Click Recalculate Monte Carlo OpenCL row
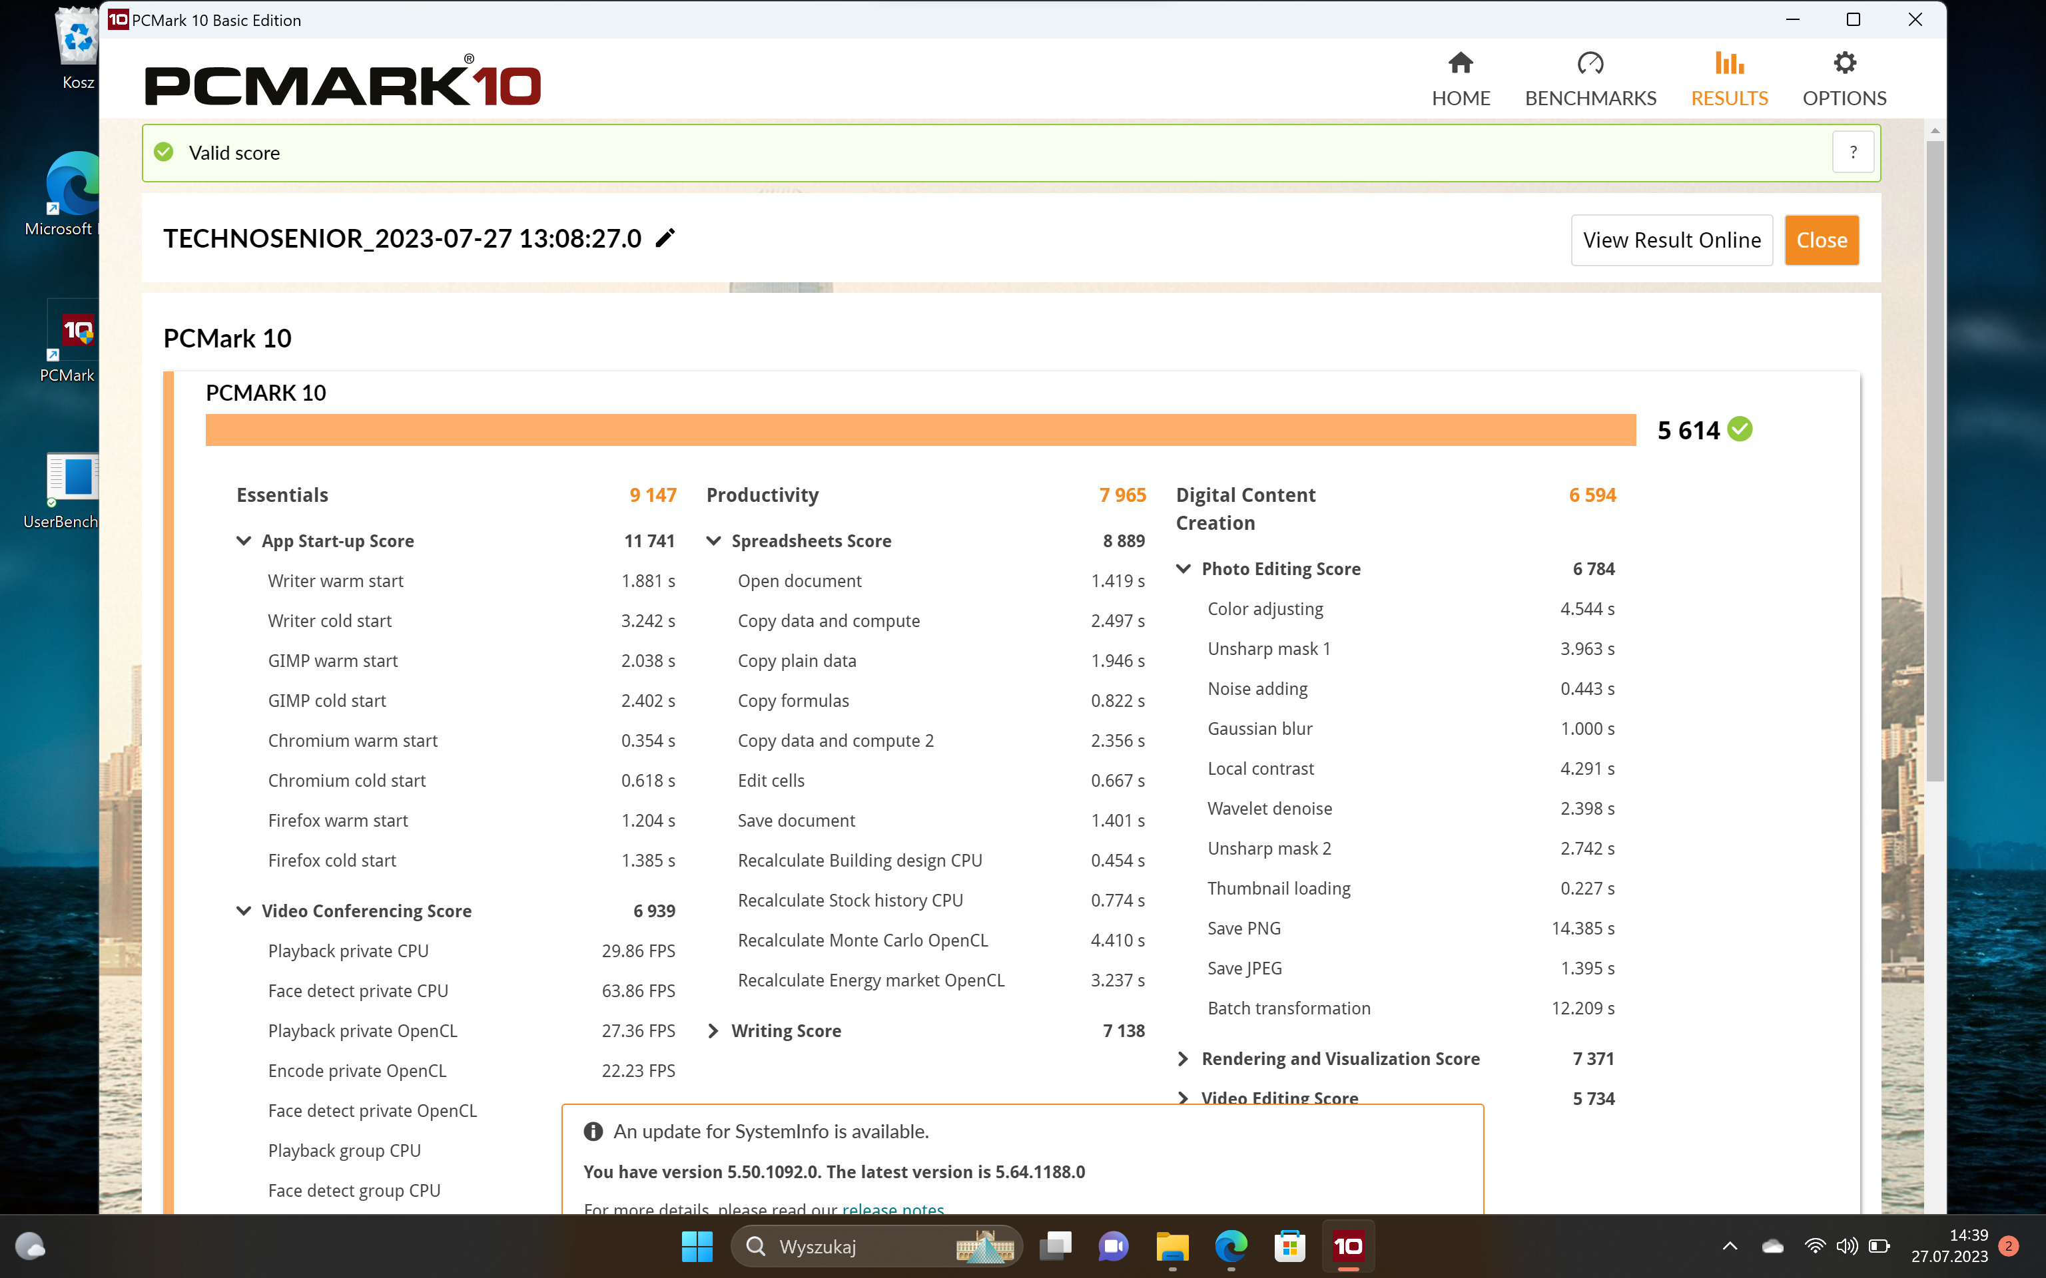 941,940
